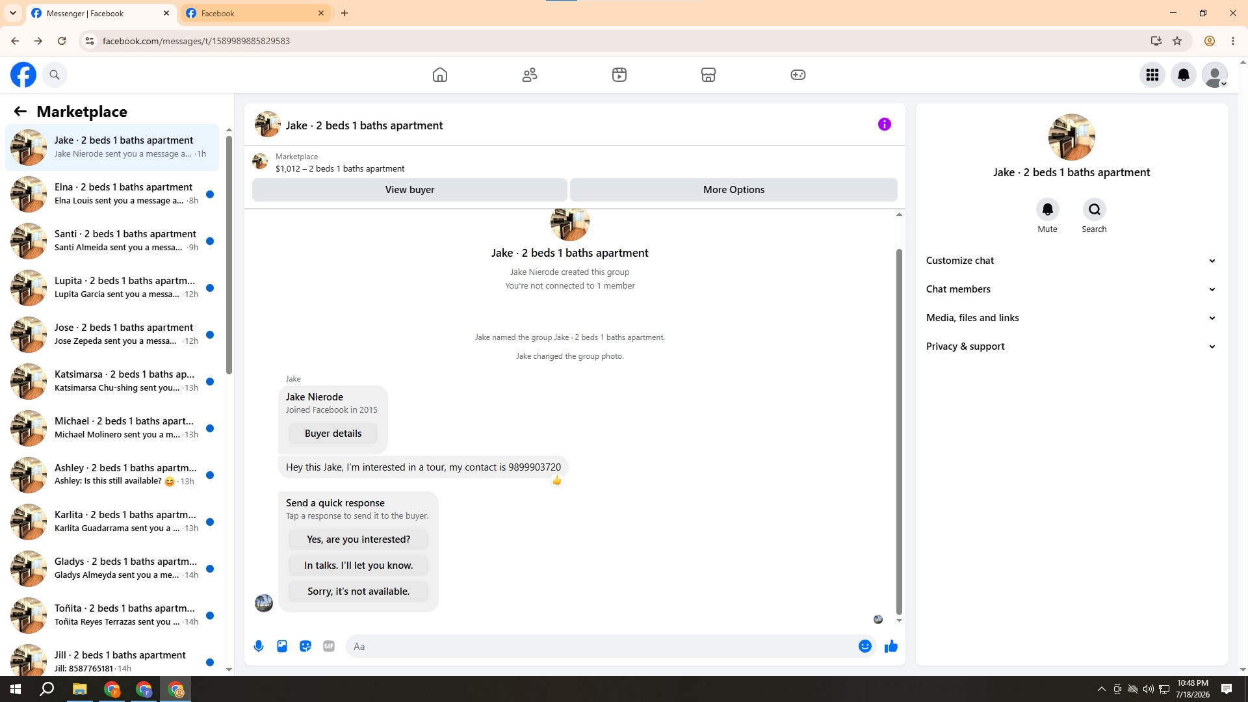The image size is (1248, 702).
Task: Open Lupita Garcia's conversation
Action: coord(112,288)
